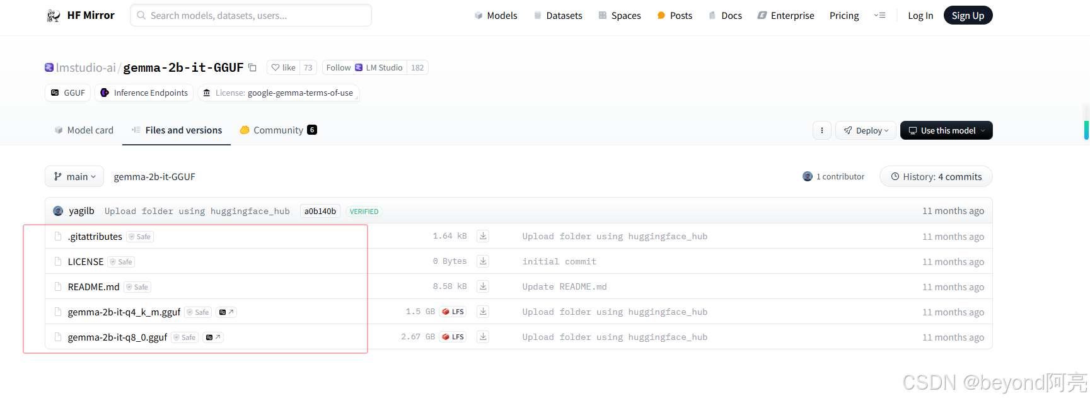Download the .gitattributes file
The height and width of the screenshot is (401, 1090).
[x=483, y=236]
